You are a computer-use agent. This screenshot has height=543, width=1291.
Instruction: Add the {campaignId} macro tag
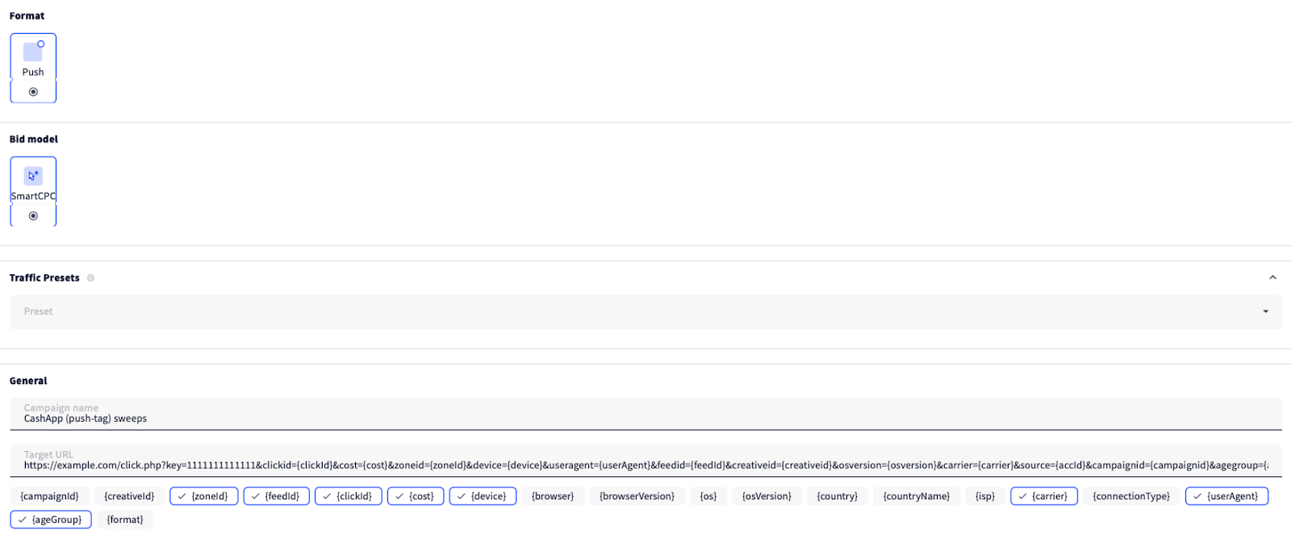click(49, 496)
